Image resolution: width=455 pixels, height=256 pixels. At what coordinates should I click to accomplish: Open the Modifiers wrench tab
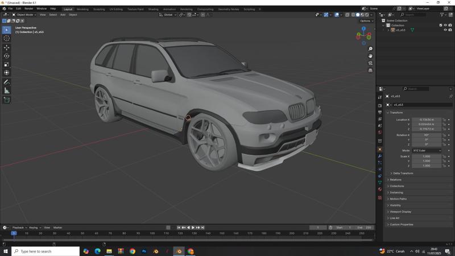tap(380, 156)
